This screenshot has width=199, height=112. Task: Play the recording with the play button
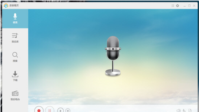tap(60, 111)
